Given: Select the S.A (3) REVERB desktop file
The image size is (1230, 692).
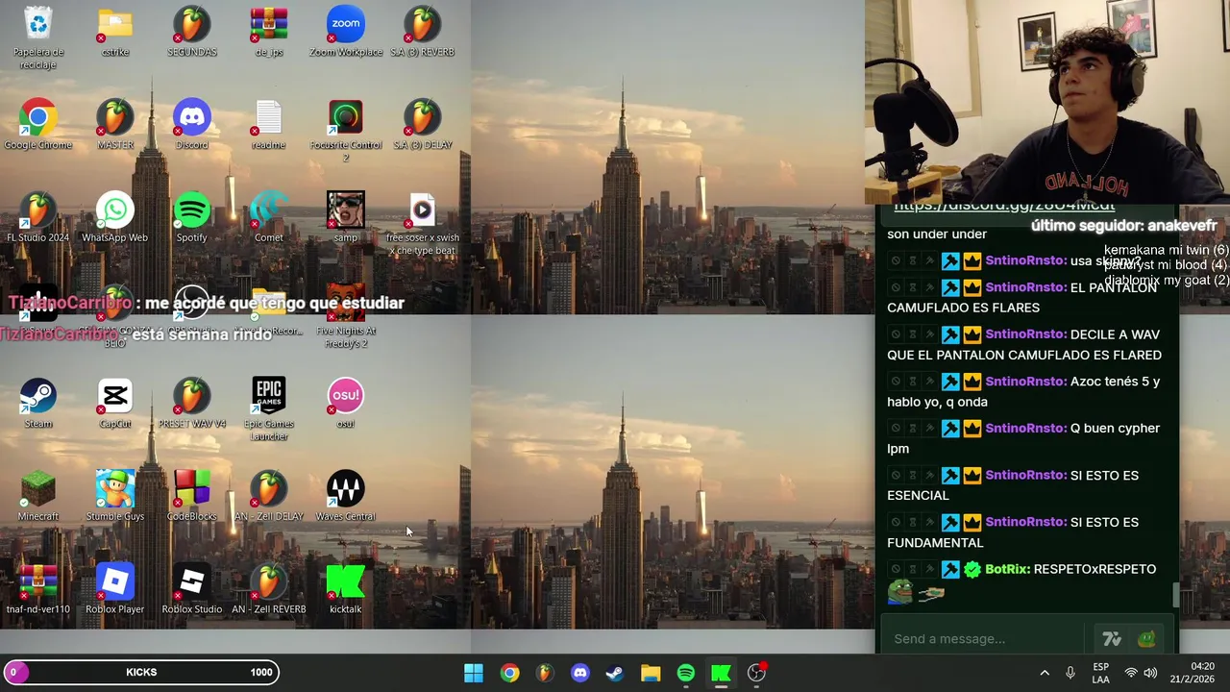Looking at the screenshot, I should pyautogui.click(x=423, y=31).
